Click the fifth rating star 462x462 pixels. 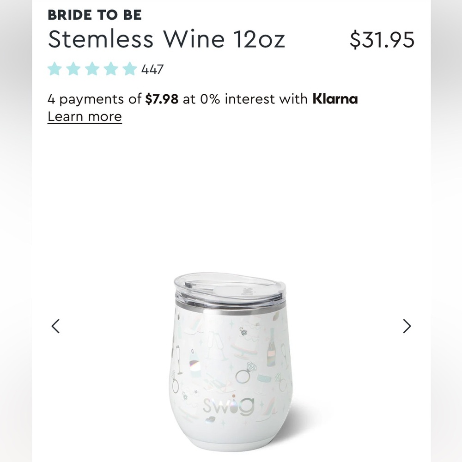click(x=130, y=69)
